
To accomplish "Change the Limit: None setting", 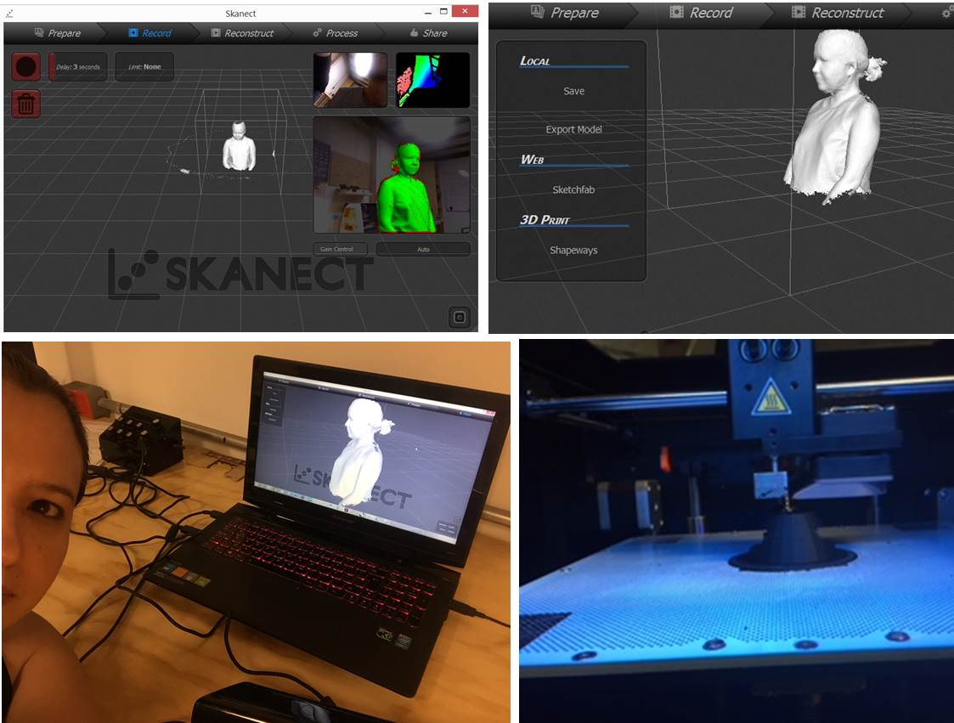I will (x=144, y=66).
